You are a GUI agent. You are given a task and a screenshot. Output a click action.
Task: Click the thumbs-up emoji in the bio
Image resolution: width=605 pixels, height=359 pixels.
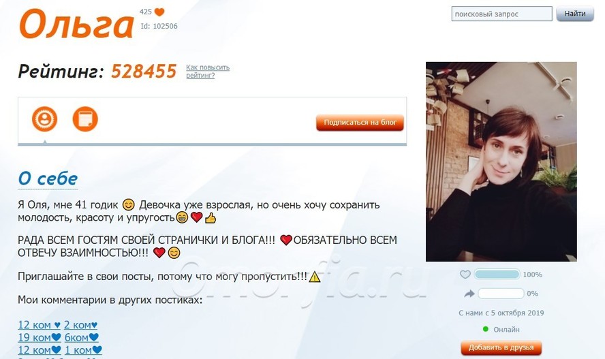pos(211,218)
